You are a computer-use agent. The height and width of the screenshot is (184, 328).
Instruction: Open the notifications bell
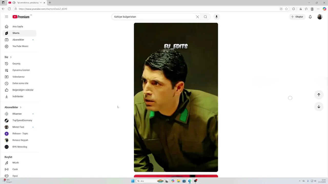tap(310, 17)
